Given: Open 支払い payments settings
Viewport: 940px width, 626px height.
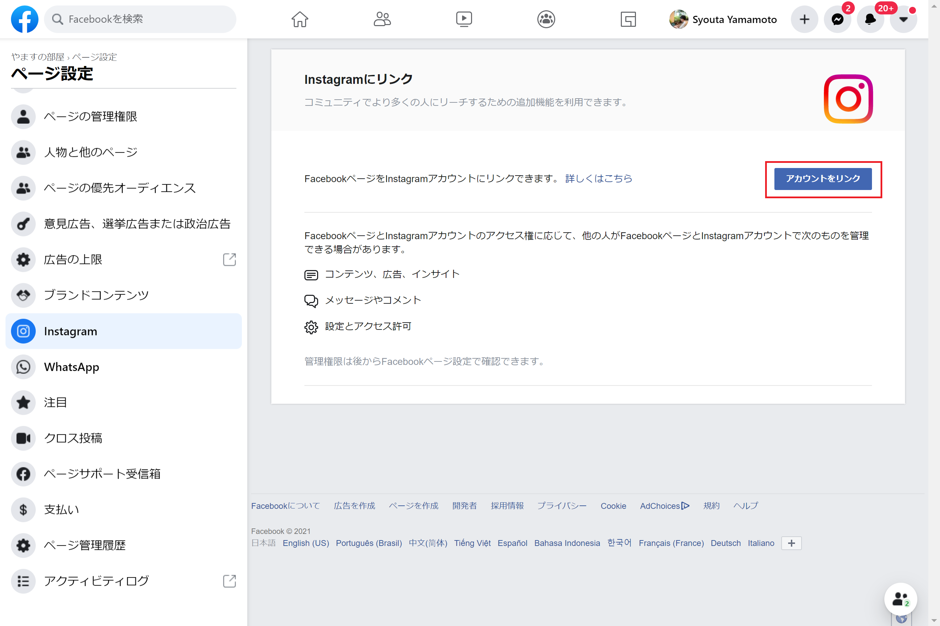Looking at the screenshot, I should 123,510.
